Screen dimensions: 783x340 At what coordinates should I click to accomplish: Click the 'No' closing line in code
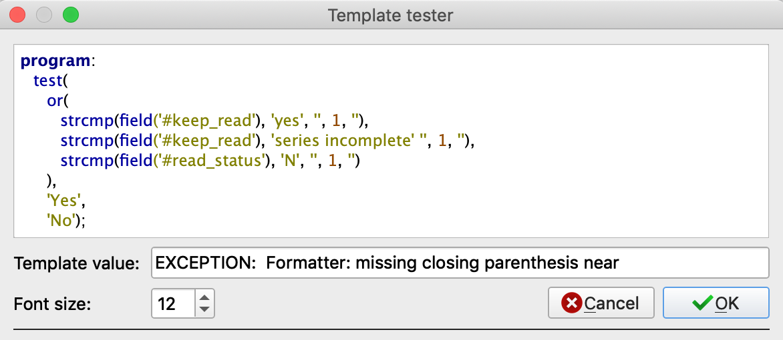click(62, 221)
